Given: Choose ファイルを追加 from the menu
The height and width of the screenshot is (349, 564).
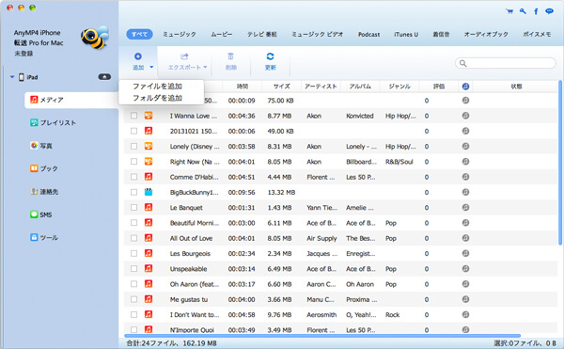Looking at the screenshot, I should coord(157,87).
